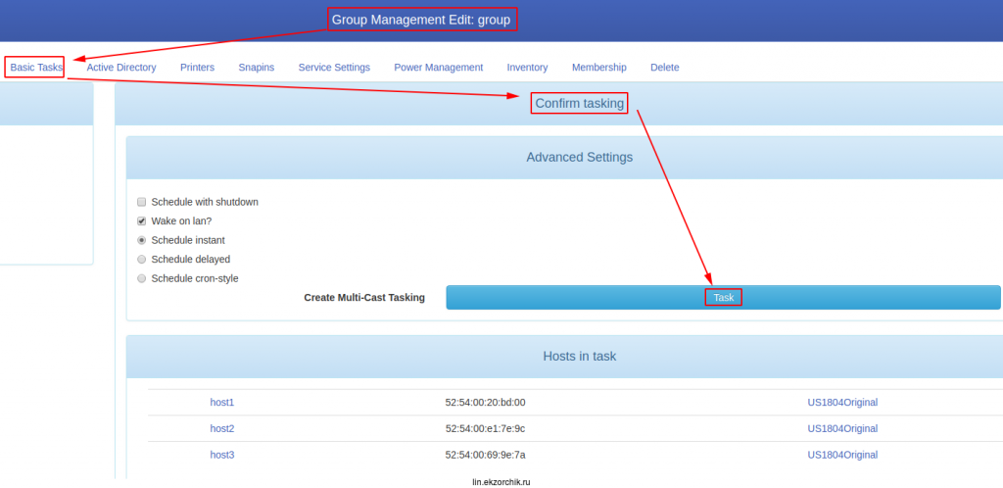Go to the Snapins tab

click(256, 68)
